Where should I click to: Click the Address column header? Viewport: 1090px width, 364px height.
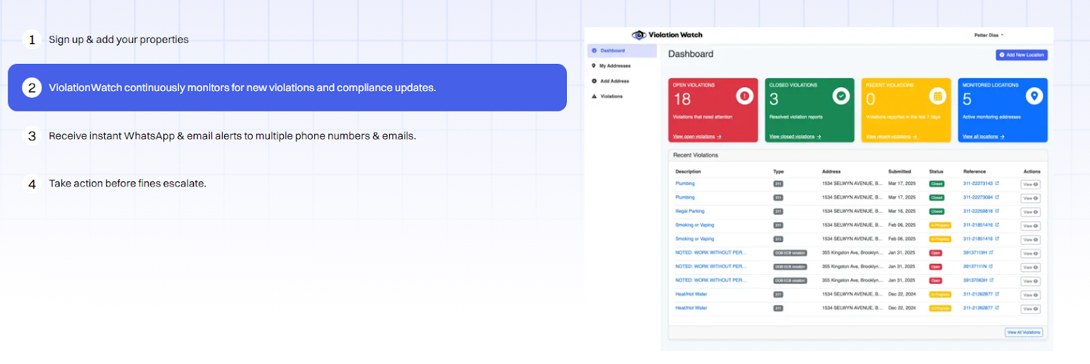pyautogui.click(x=831, y=171)
